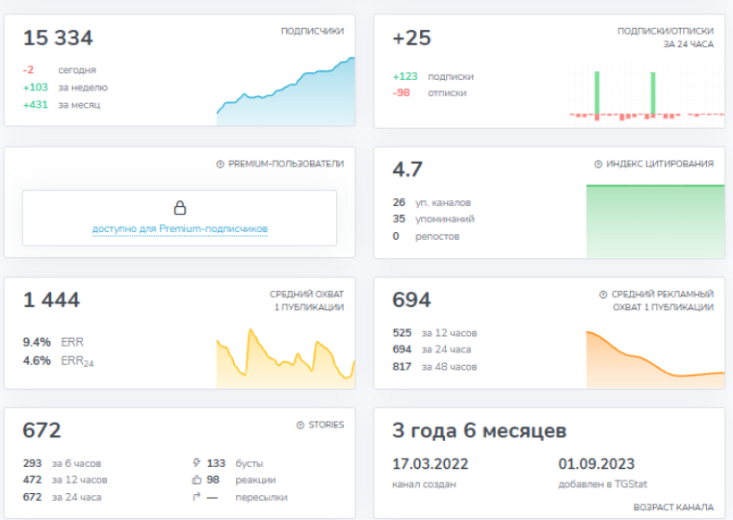Screen dimensions: 733x520
Task: Click the blue subscribers growth chart
Action: [285, 96]
